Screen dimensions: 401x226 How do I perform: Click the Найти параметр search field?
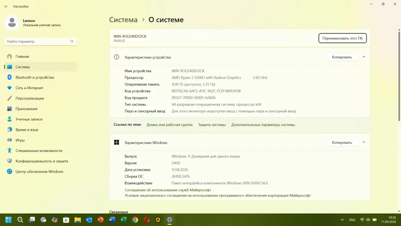(x=40, y=41)
